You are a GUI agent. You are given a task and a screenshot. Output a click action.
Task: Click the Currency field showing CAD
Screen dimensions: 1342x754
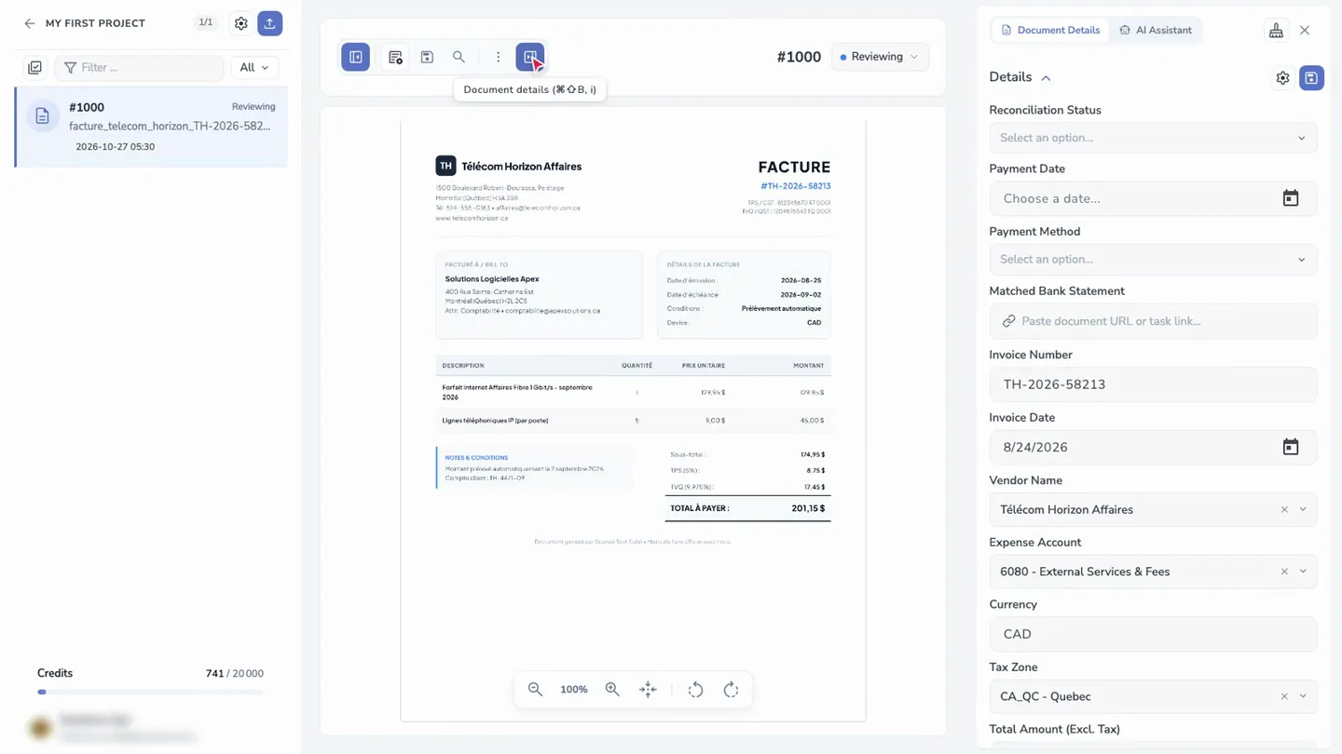tap(1153, 634)
